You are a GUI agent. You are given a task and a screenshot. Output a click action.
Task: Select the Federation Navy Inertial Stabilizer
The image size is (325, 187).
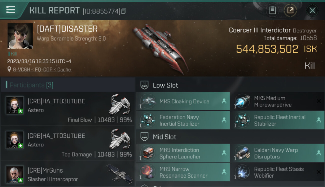pos(183,120)
